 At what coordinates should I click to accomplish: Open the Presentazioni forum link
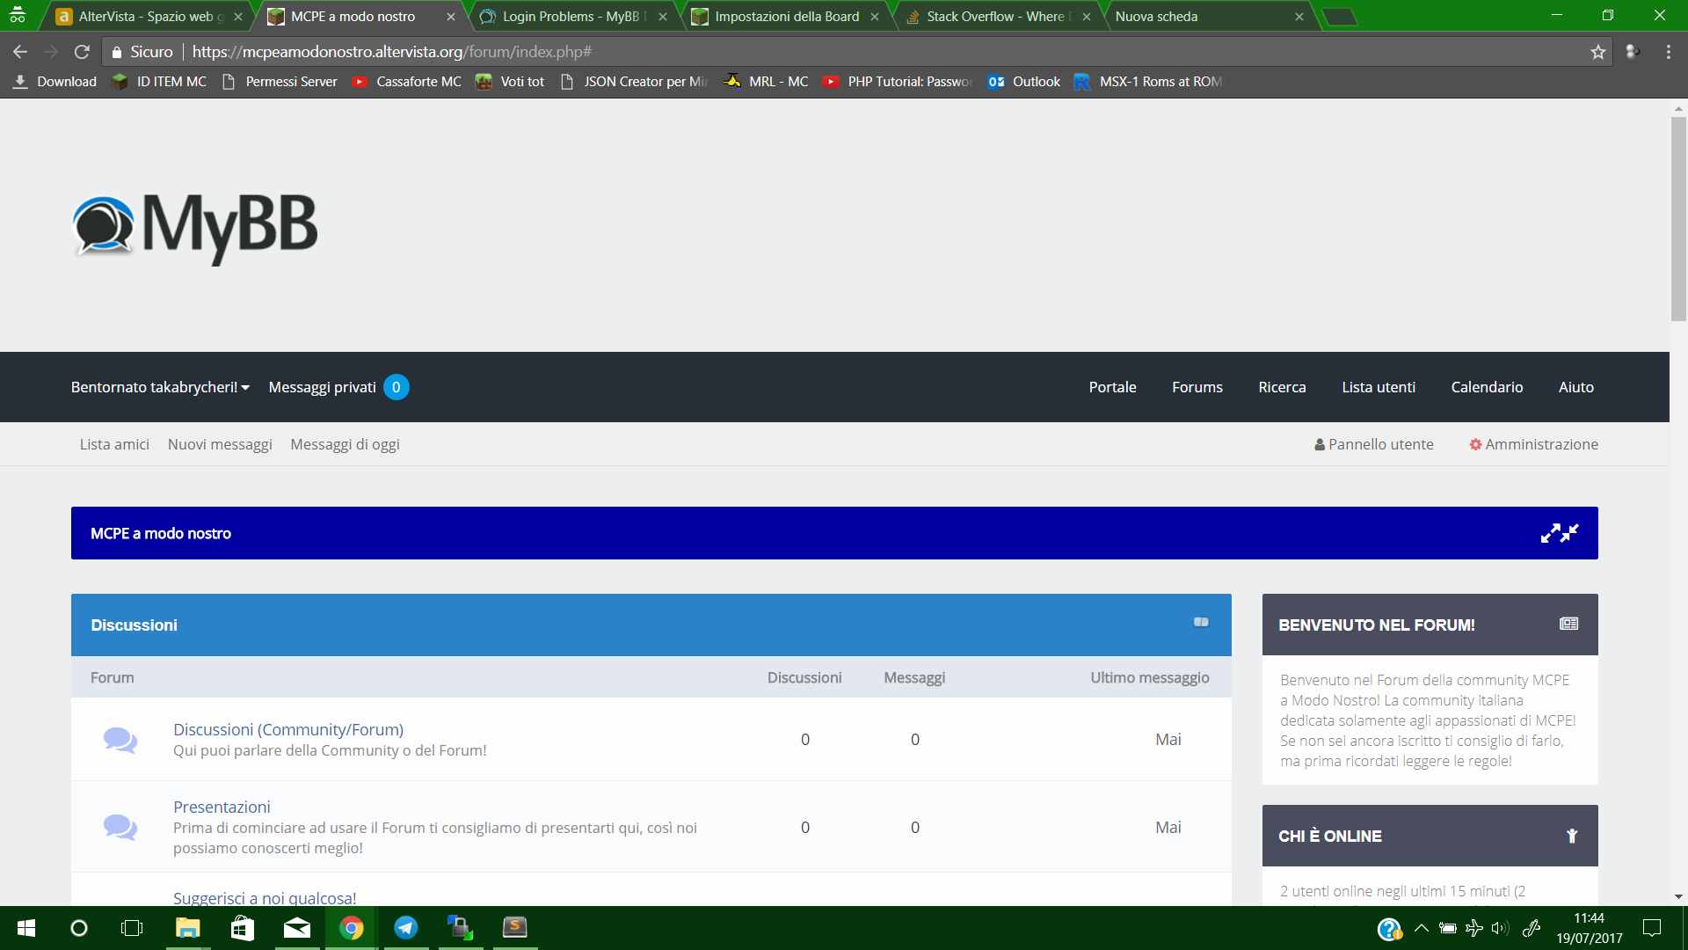click(222, 807)
